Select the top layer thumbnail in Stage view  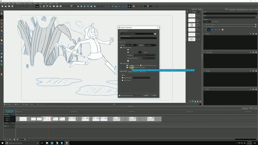pos(192,16)
